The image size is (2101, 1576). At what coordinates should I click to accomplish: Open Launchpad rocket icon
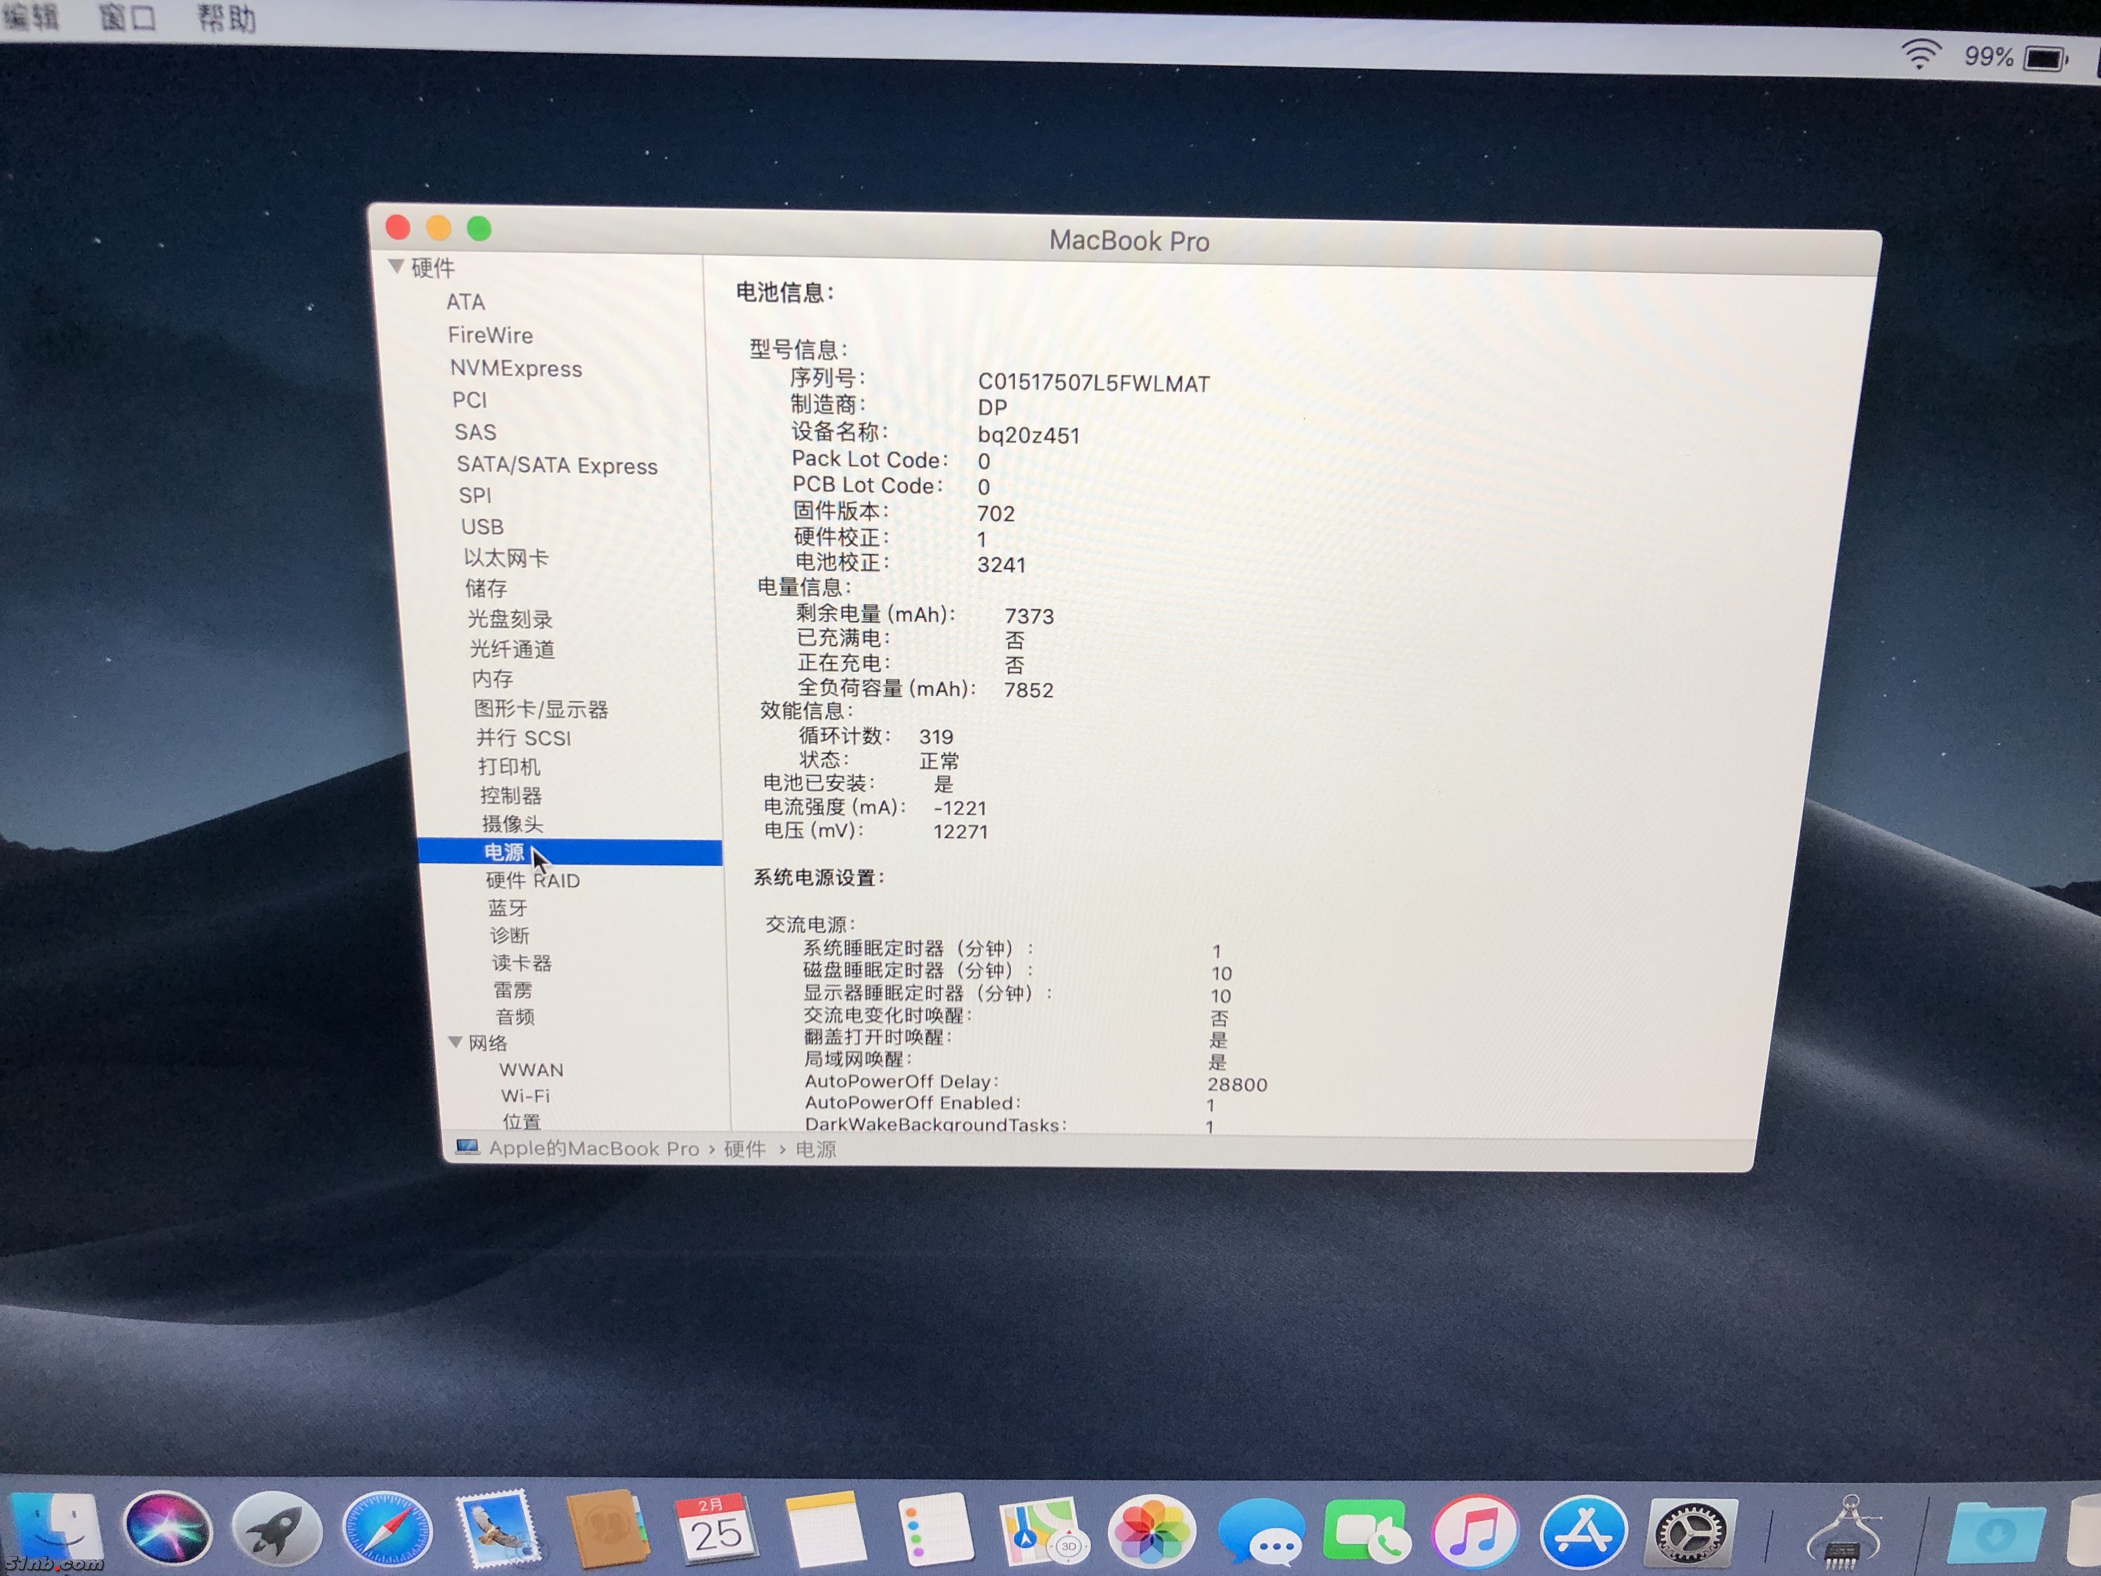tap(276, 1530)
